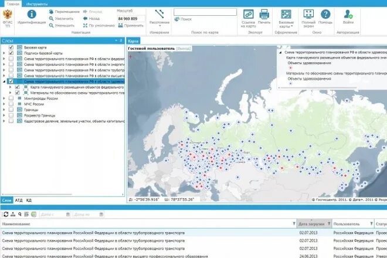Go back with the Назад arrow
Image resolution: width=387 pixels, height=258 pixels.
[x=91, y=19]
